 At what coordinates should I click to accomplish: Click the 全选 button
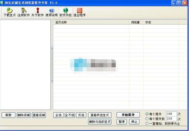click(58, 115)
